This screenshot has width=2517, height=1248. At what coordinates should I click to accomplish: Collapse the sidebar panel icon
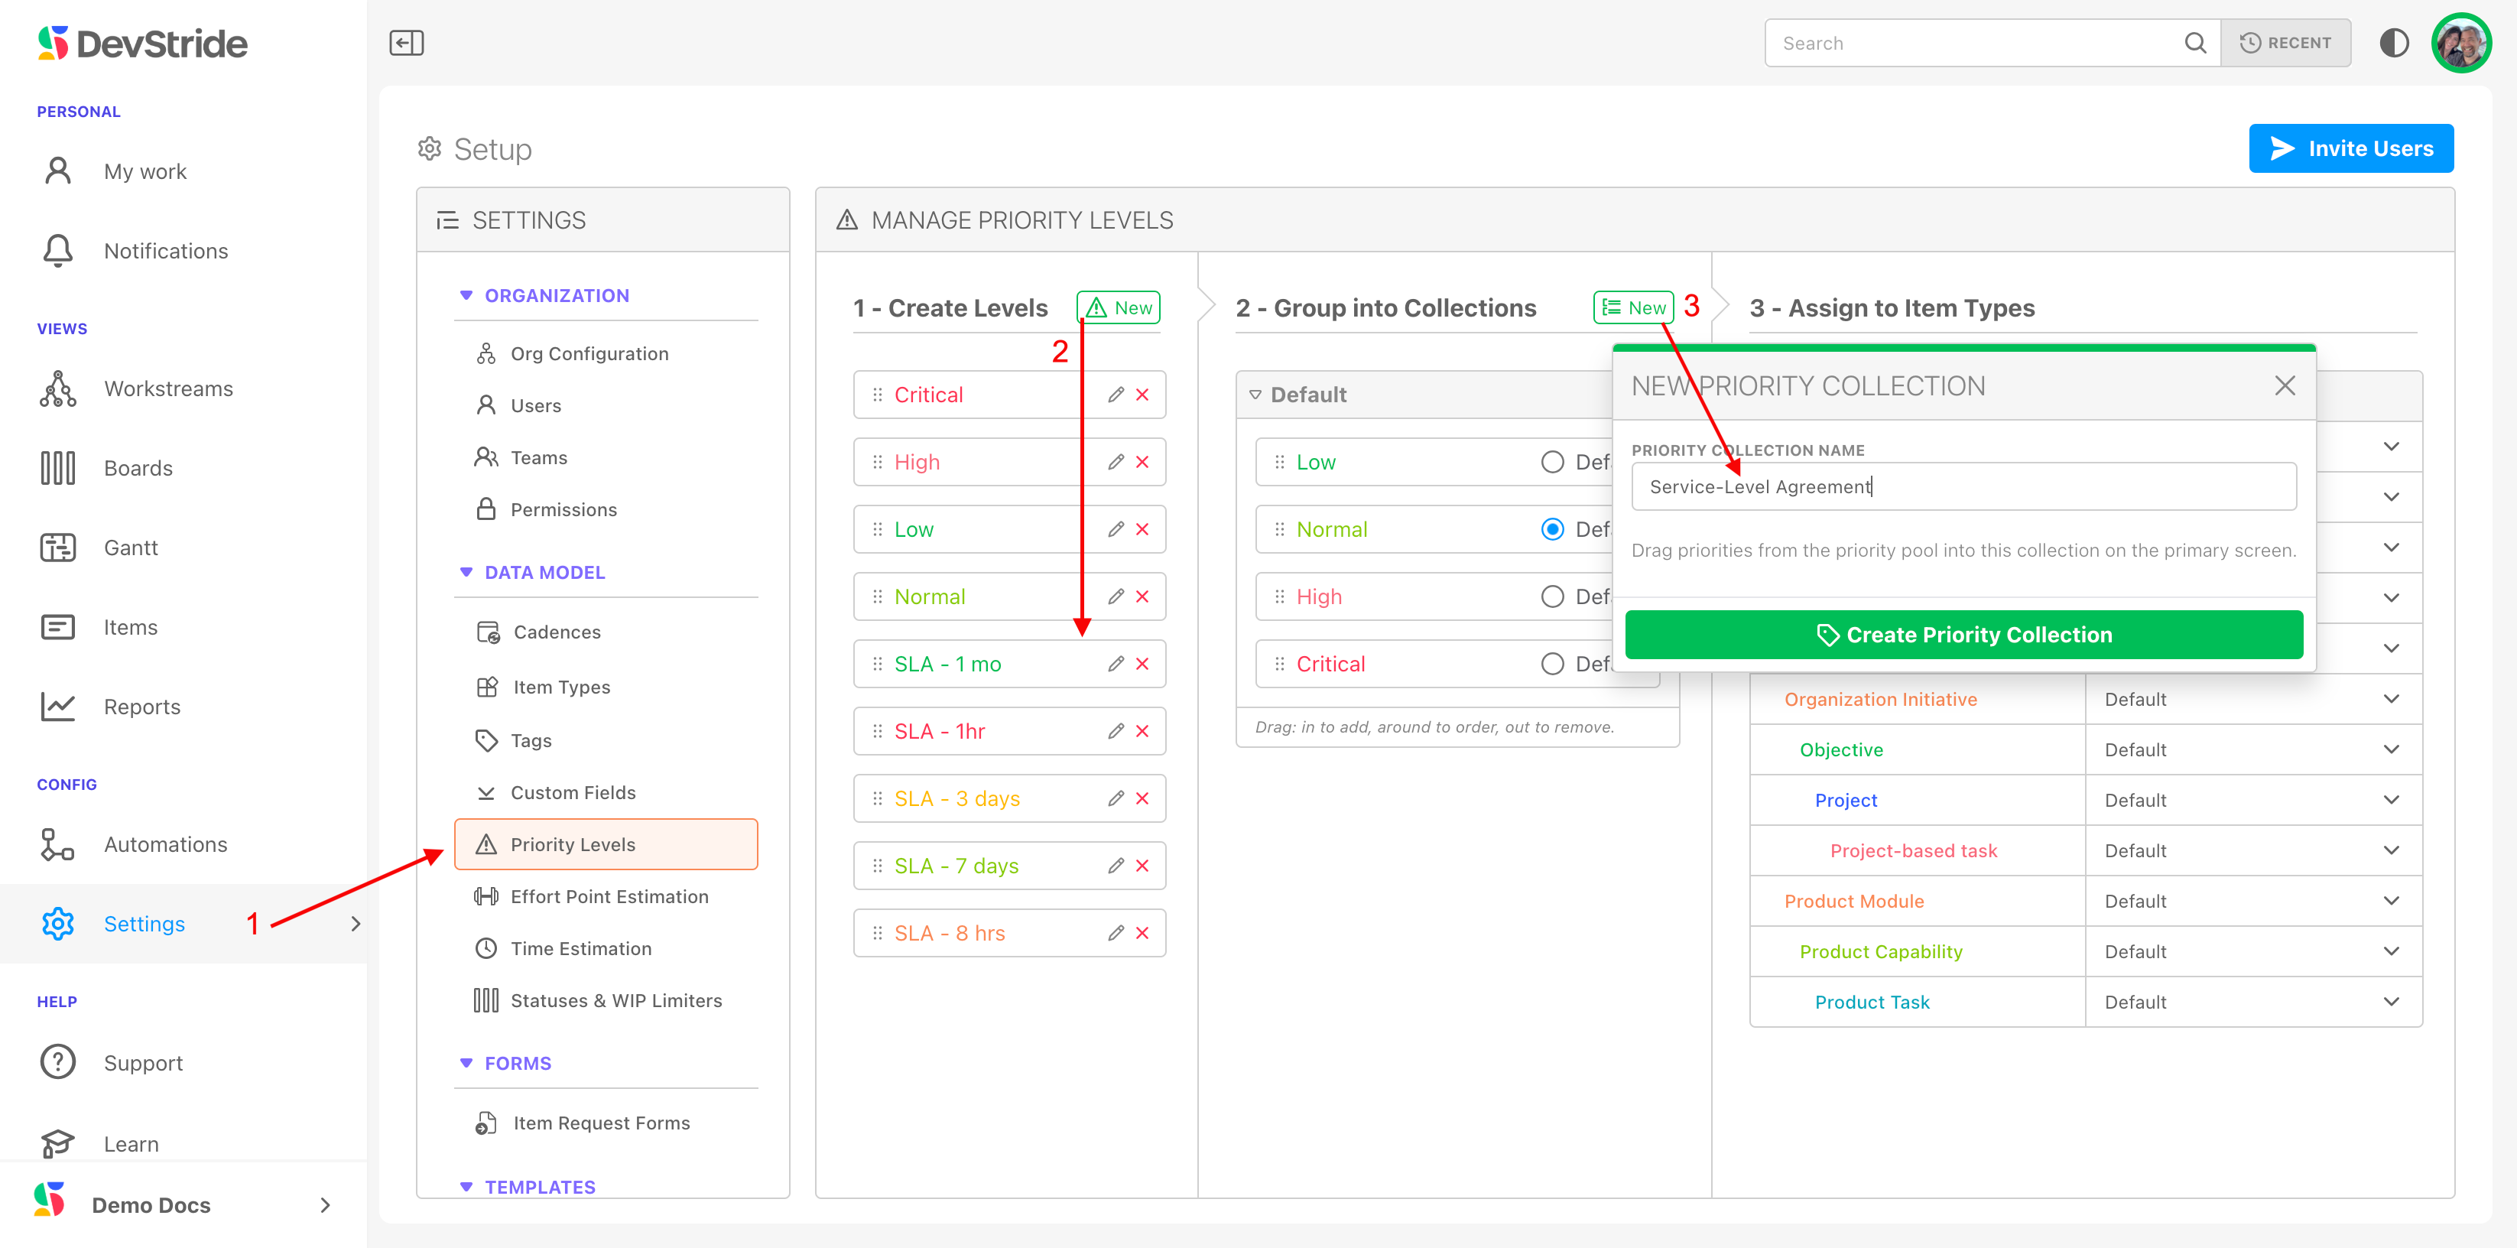405,43
